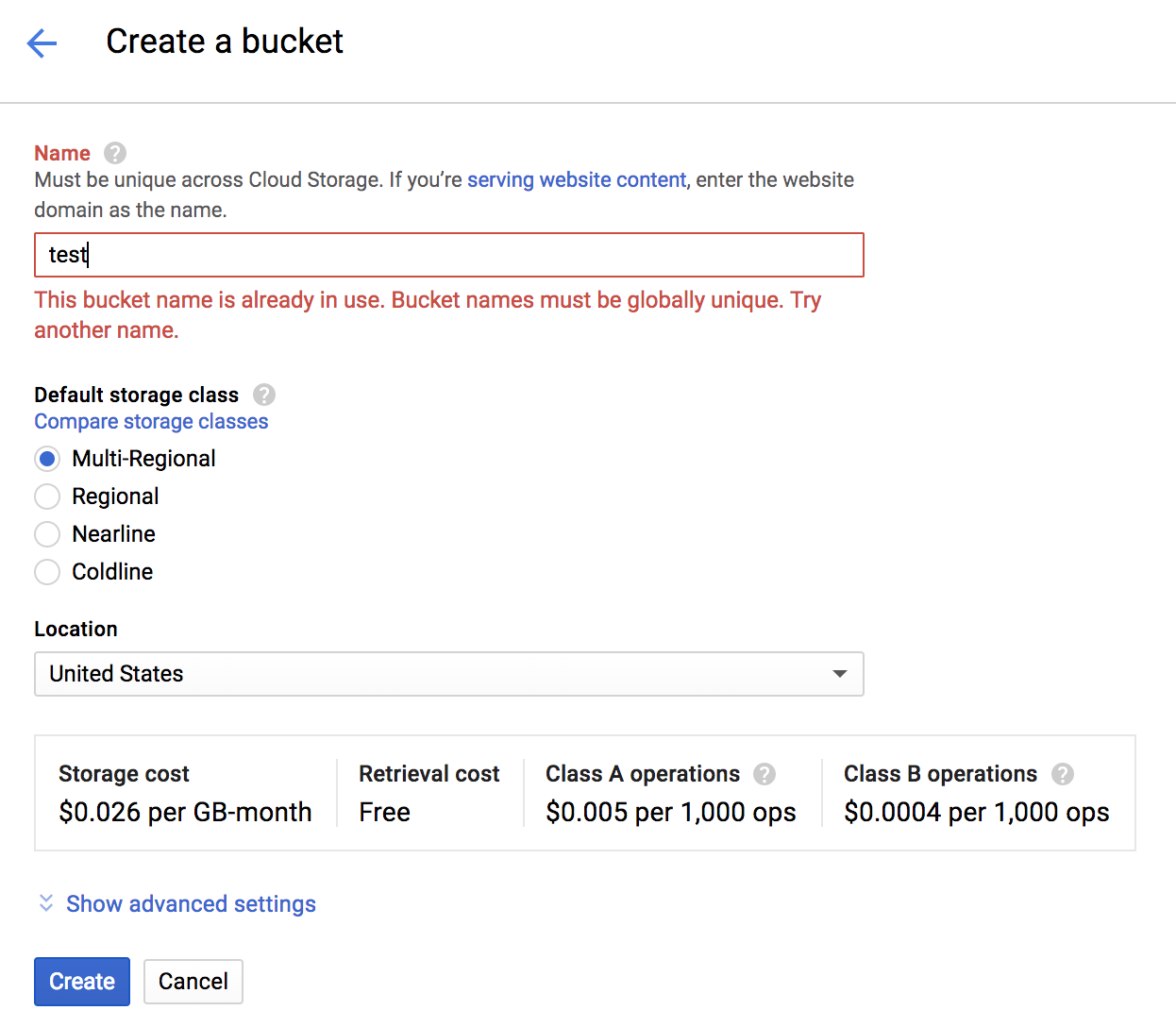Select the Regional storage class
The width and height of the screenshot is (1176, 1027).
47,497
